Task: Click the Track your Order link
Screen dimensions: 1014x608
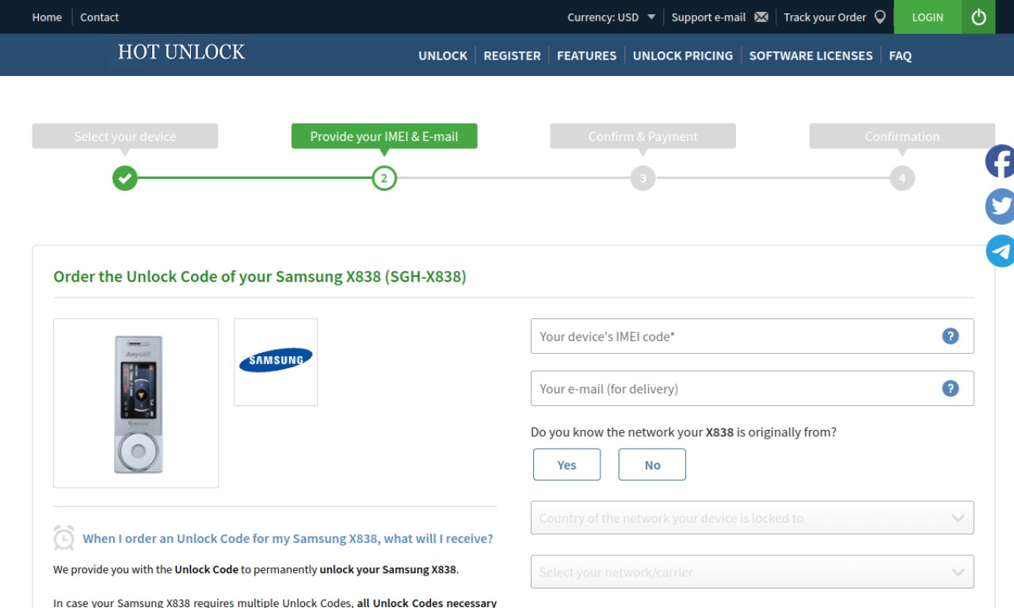Action: [x=825, y=17]
